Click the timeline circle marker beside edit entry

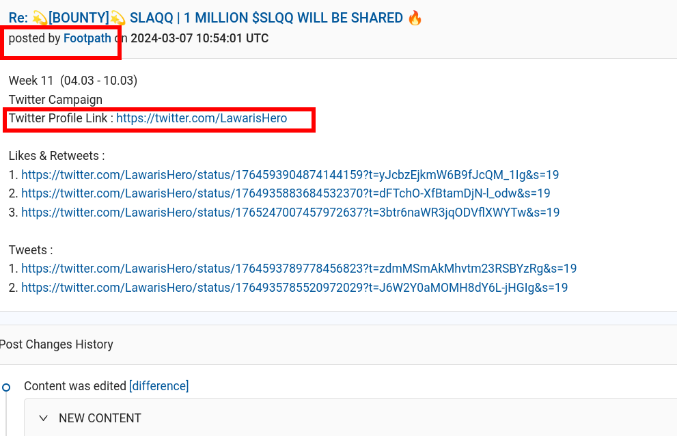click(x=6, y=387)
